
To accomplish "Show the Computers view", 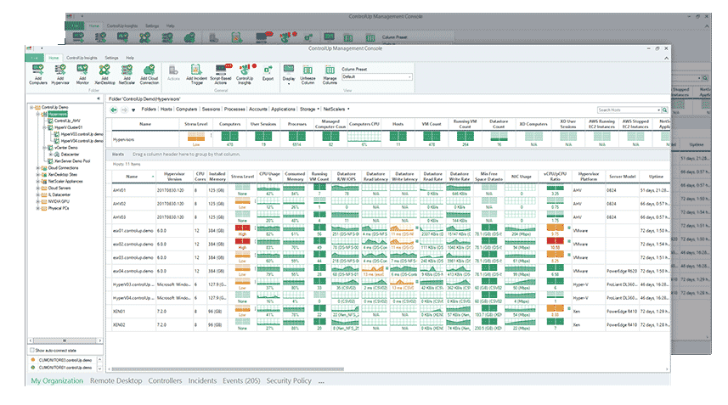I will pos(187,109).
